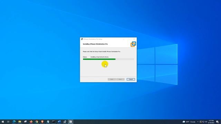Show hidden system tray icons
The image size is (221, 124).
pyautogui.click(x=198, y=122)
